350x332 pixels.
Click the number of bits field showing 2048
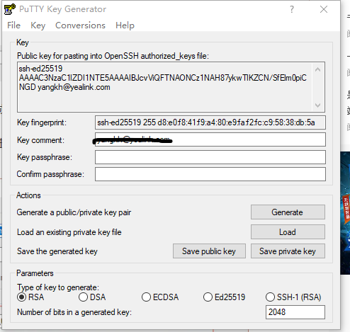point(295,312)
